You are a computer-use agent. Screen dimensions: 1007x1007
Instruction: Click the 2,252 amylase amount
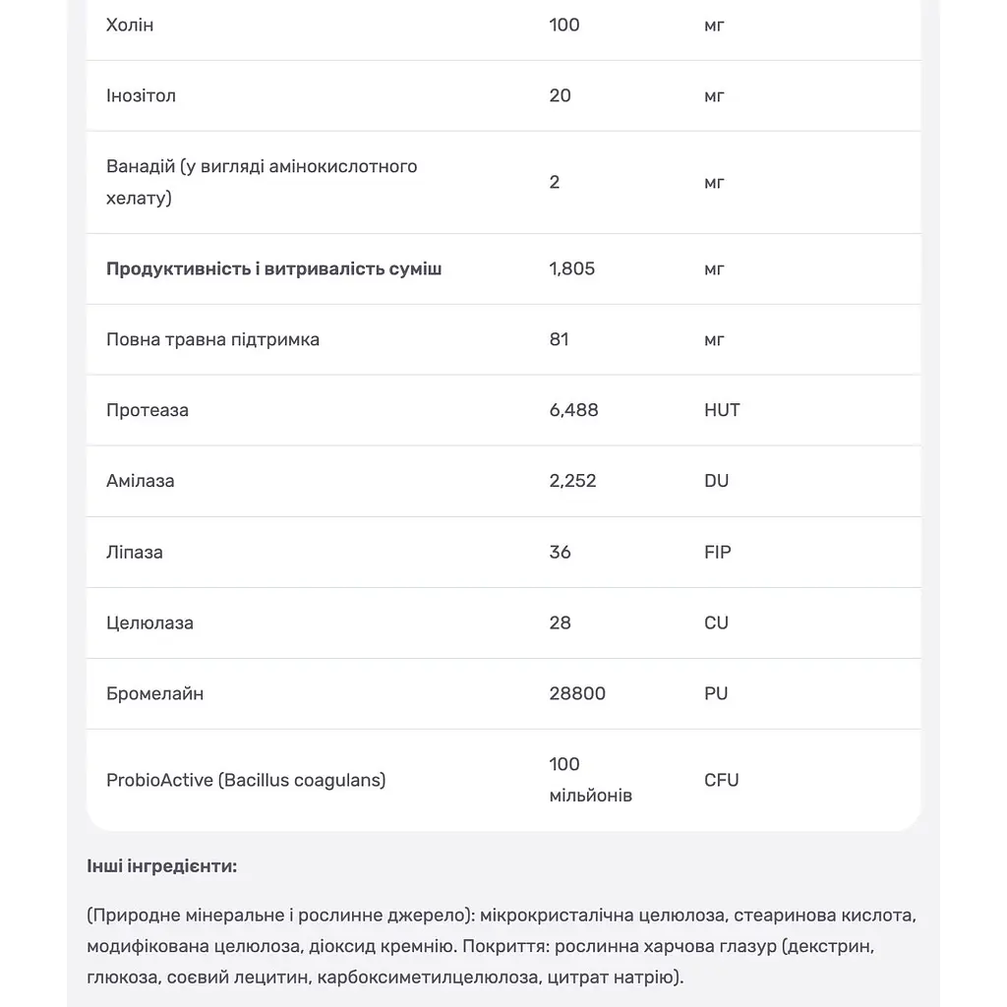click(572, 480)
